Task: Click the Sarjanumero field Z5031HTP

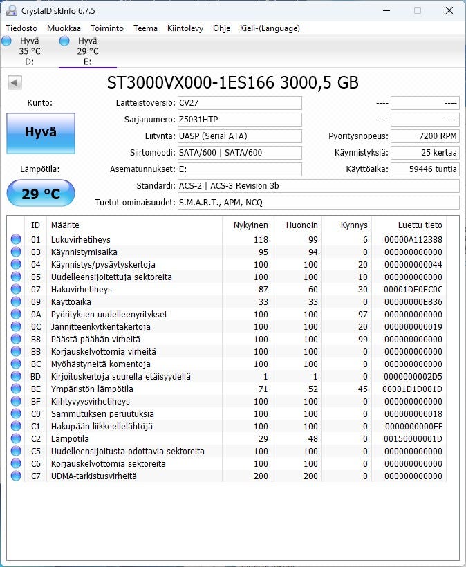Action: pyautogui.click(x=240, y=120)
